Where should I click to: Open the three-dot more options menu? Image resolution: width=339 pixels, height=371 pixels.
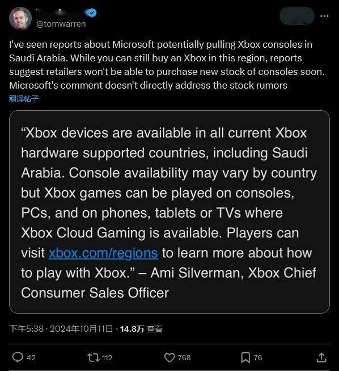(x=324, y=16)
